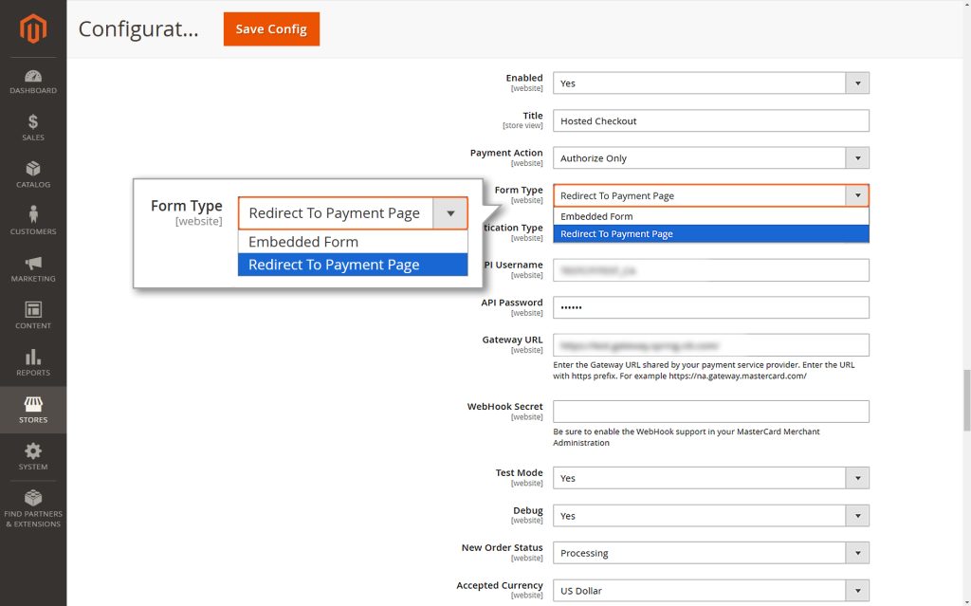
Task: Click the API Password field
Action: coord(710,306)
